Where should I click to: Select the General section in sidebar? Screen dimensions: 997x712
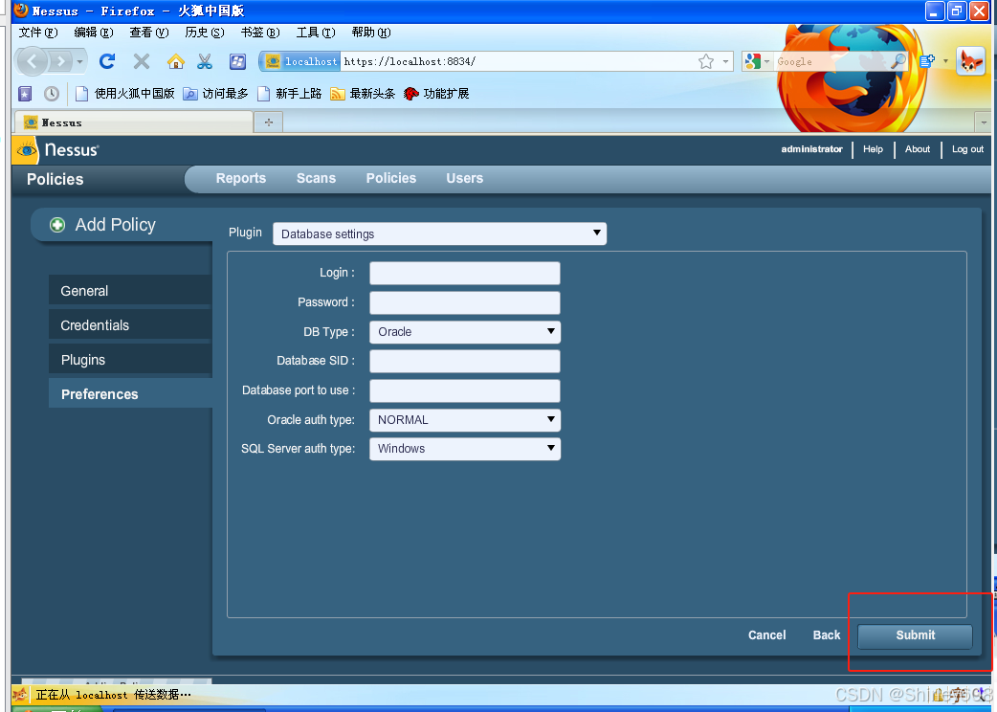(x=130, y=291)
